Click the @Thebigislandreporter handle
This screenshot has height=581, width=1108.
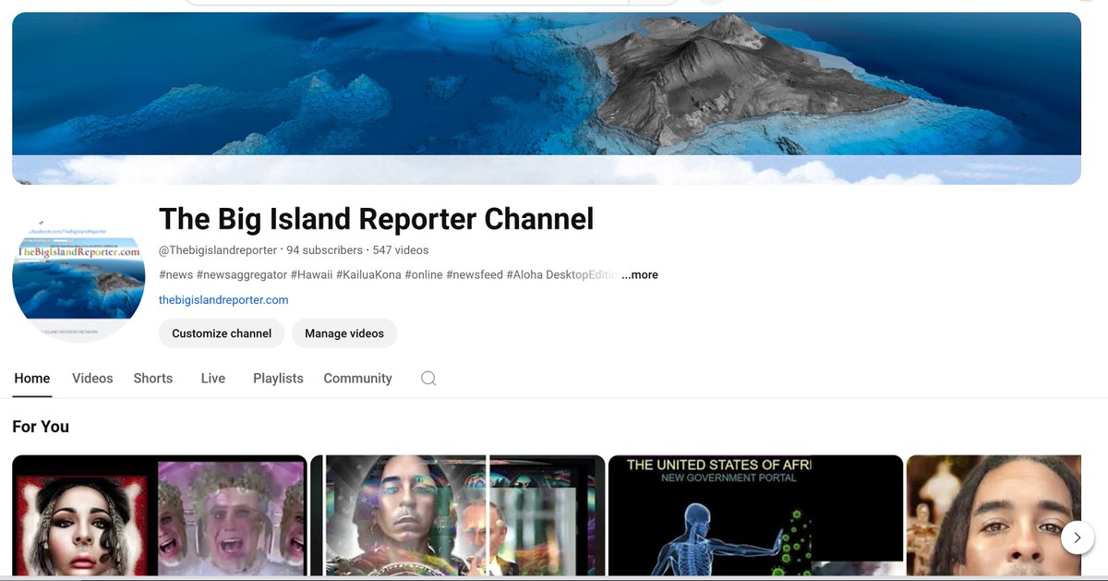[x=217, y=249]
